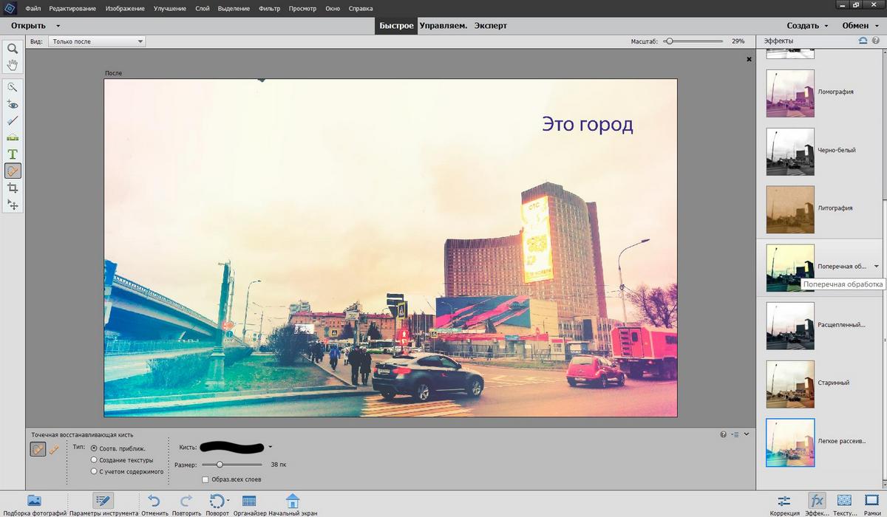This screenshot has height=517, width=887.
Task: Choose spot healing brush mode in options
Action: tap(38, 448)
